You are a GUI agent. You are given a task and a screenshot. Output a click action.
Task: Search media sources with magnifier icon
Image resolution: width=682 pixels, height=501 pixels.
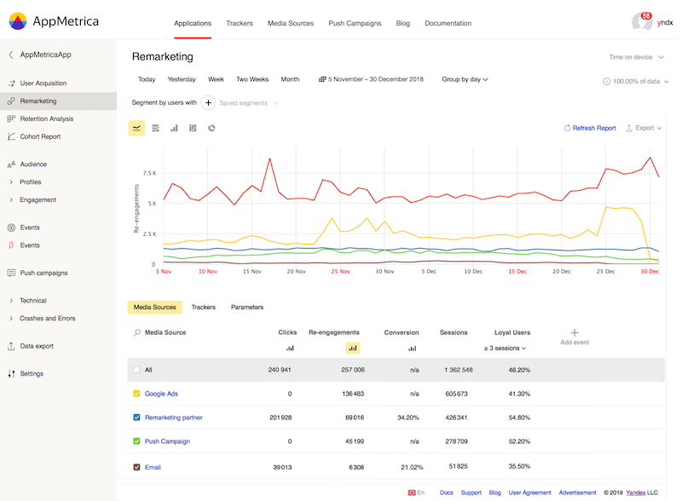(x=137, y=332)
